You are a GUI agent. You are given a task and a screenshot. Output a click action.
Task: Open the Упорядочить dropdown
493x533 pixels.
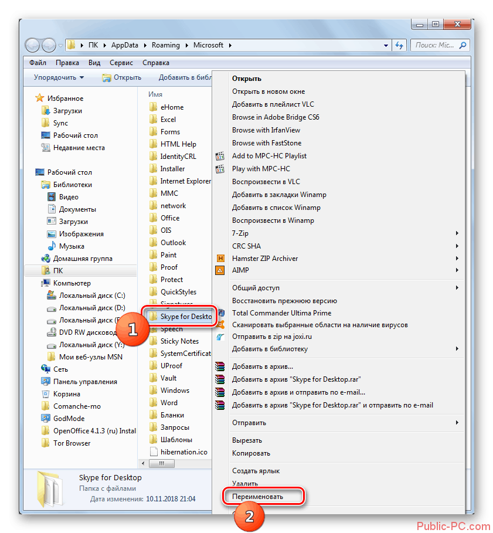[59, 77]
